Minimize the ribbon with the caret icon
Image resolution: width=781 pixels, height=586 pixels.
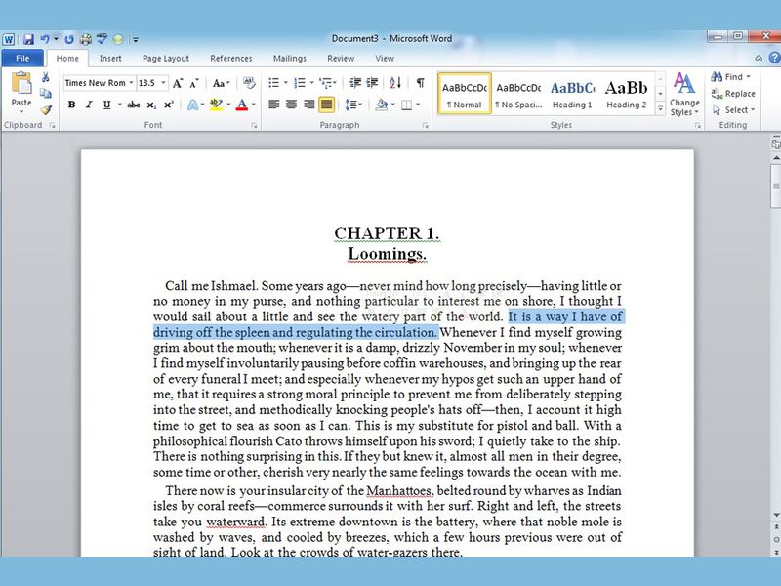[x=759, y=59]
